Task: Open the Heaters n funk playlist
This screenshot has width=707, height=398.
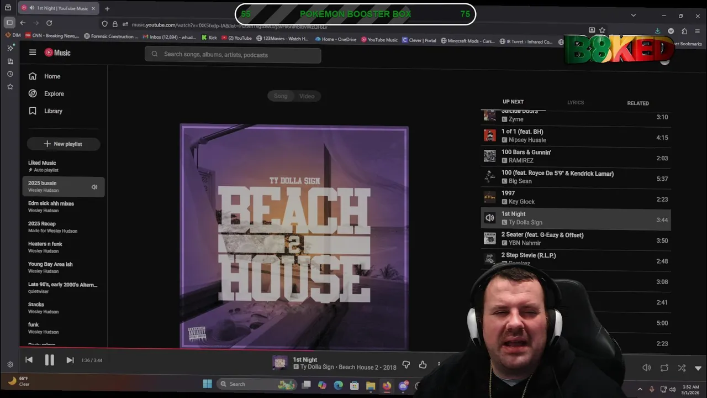Action: [x=64, y=247]
